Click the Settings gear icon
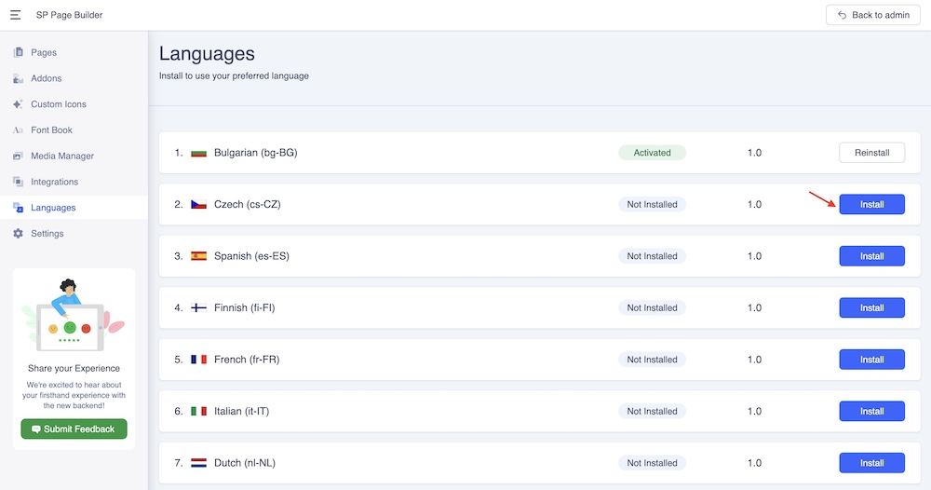Viewport: 931px width, 490px height. [x=18, y=234]
